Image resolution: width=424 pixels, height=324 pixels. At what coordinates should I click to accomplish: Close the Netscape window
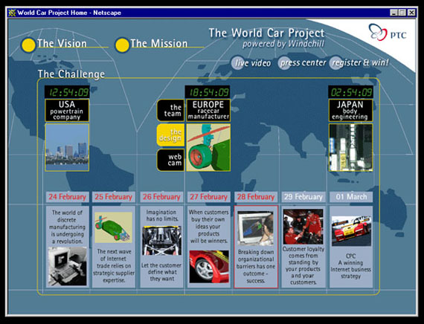(411, 13)
